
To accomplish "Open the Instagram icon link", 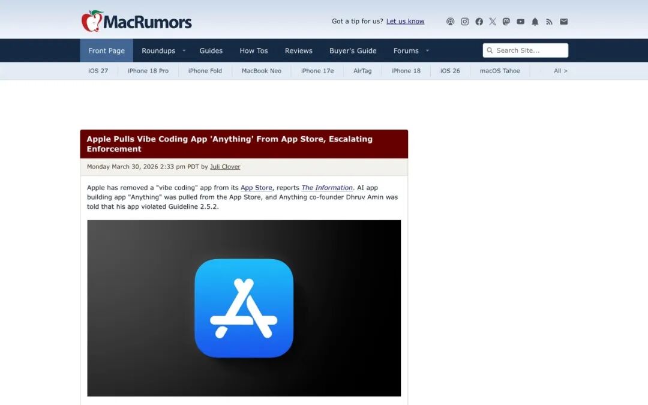I will [x=464, y=22].
